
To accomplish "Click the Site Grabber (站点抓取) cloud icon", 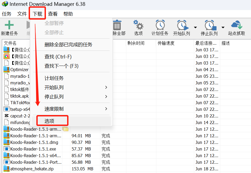I will pos(237,25).
